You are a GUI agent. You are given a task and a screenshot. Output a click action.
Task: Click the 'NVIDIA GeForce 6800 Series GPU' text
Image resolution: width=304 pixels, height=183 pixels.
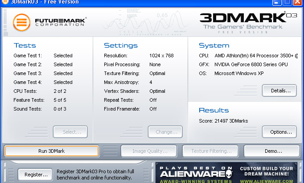(x=251, y=64)
